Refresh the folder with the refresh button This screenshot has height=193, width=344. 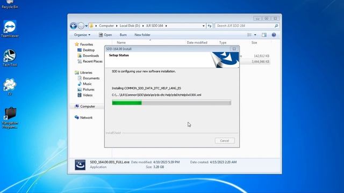click(x=210, y=26)
